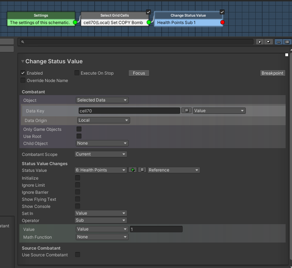The height and width of the screenshot is (268, 292).
Task: Open the Combatant Scope dropdown
Action: click(x=101, y=154)
